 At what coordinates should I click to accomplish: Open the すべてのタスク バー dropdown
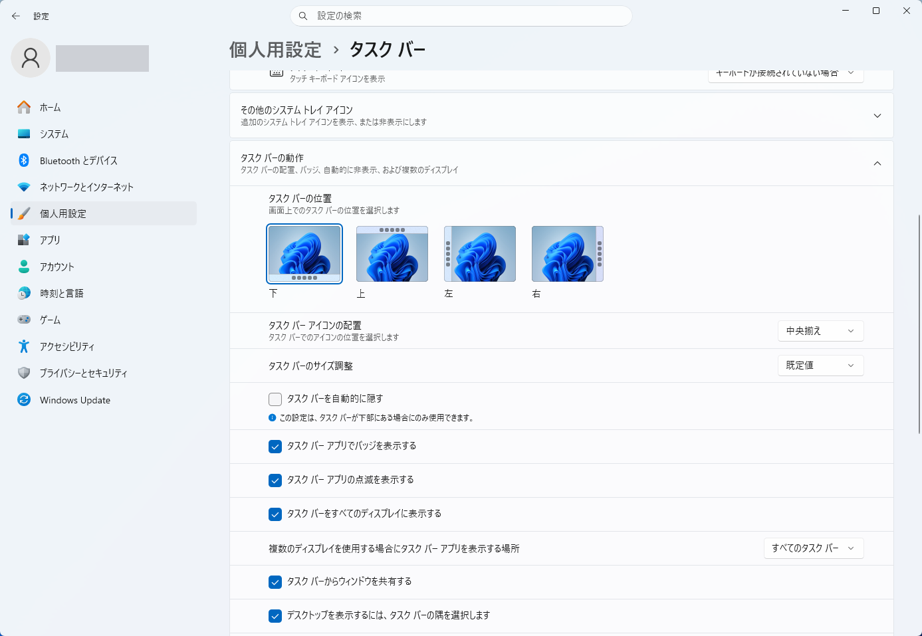[x=814, y=548]
